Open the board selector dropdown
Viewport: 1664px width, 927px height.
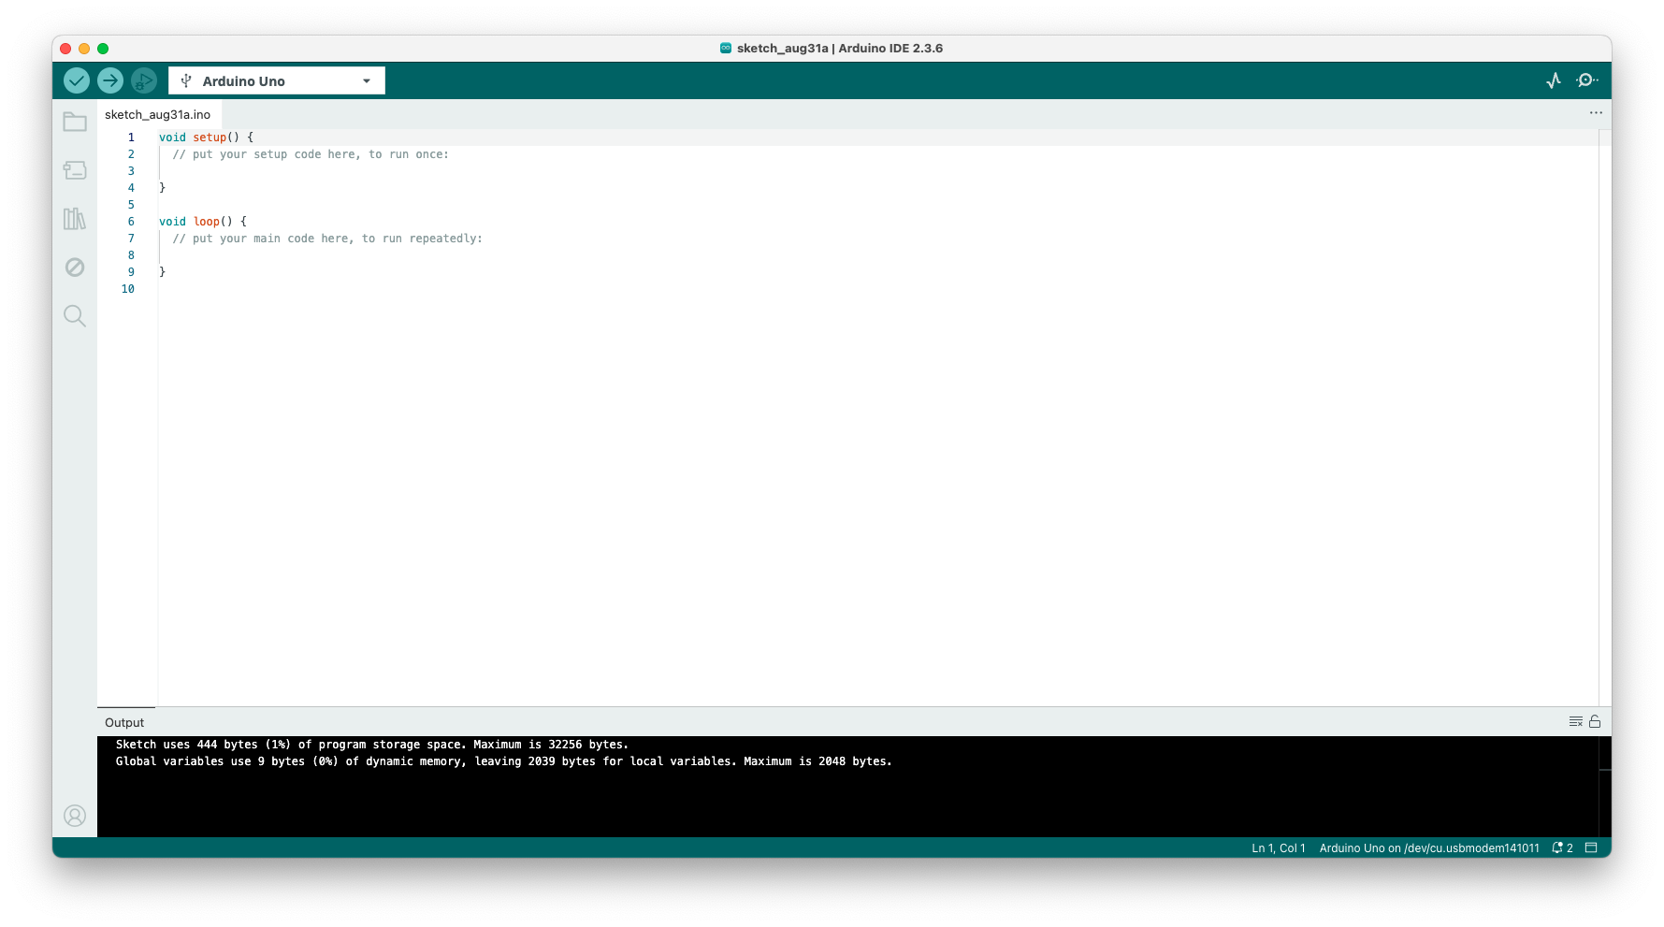[275, 80]
